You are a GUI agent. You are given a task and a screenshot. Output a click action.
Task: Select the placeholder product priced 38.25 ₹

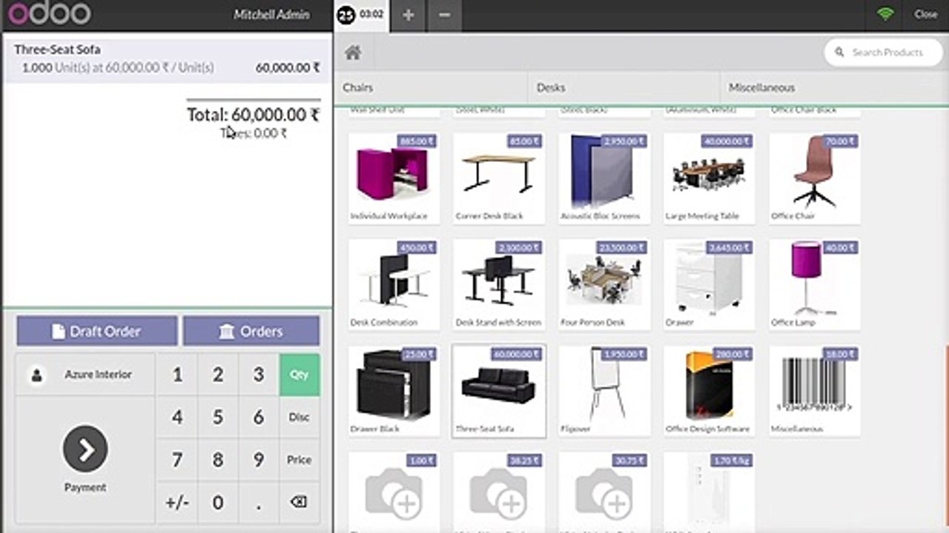pos(499,492)
